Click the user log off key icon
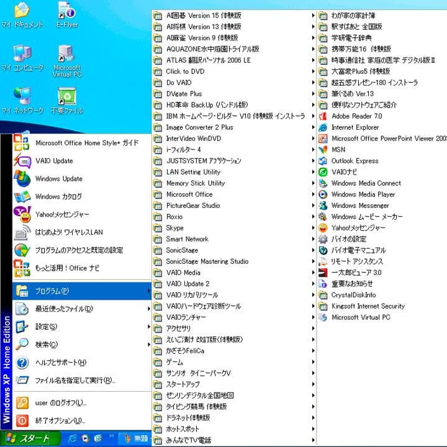 22,403
